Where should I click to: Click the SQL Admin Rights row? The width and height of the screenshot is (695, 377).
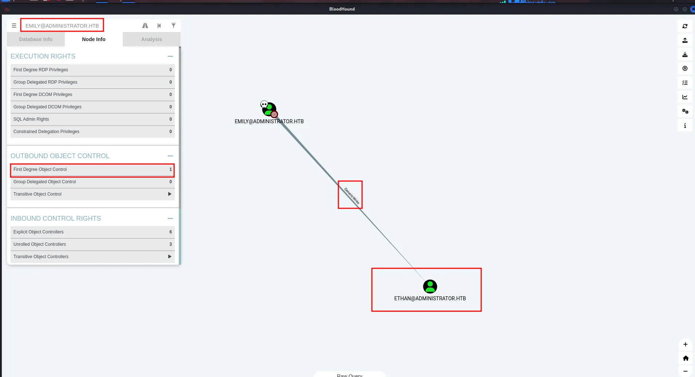point(93,119)
